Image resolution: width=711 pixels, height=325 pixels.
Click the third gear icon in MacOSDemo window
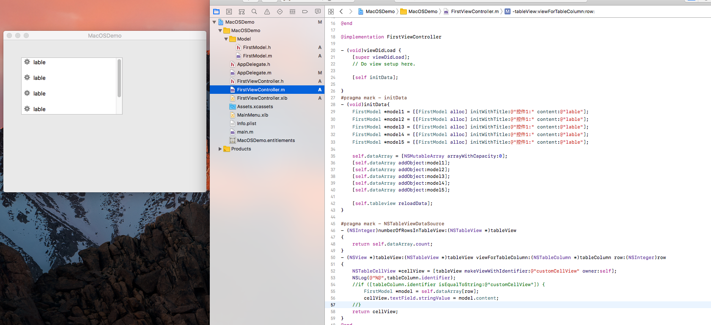tap(27, 93)
